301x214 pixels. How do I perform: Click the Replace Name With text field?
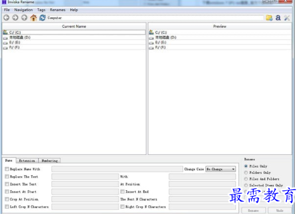[x=117, y=169]
